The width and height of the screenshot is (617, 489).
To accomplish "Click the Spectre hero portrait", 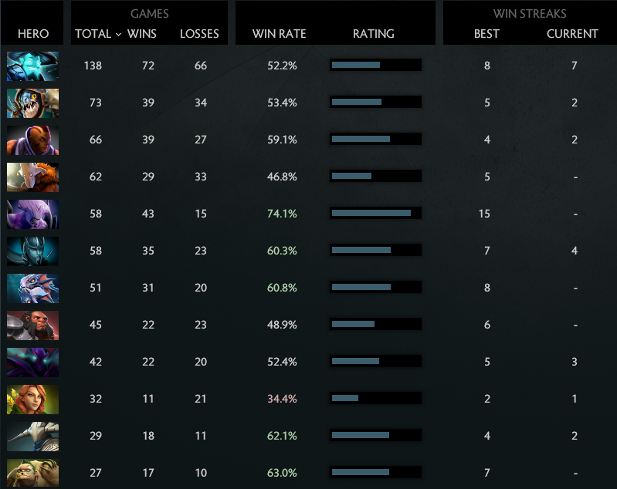I will (x=32, y=362).
